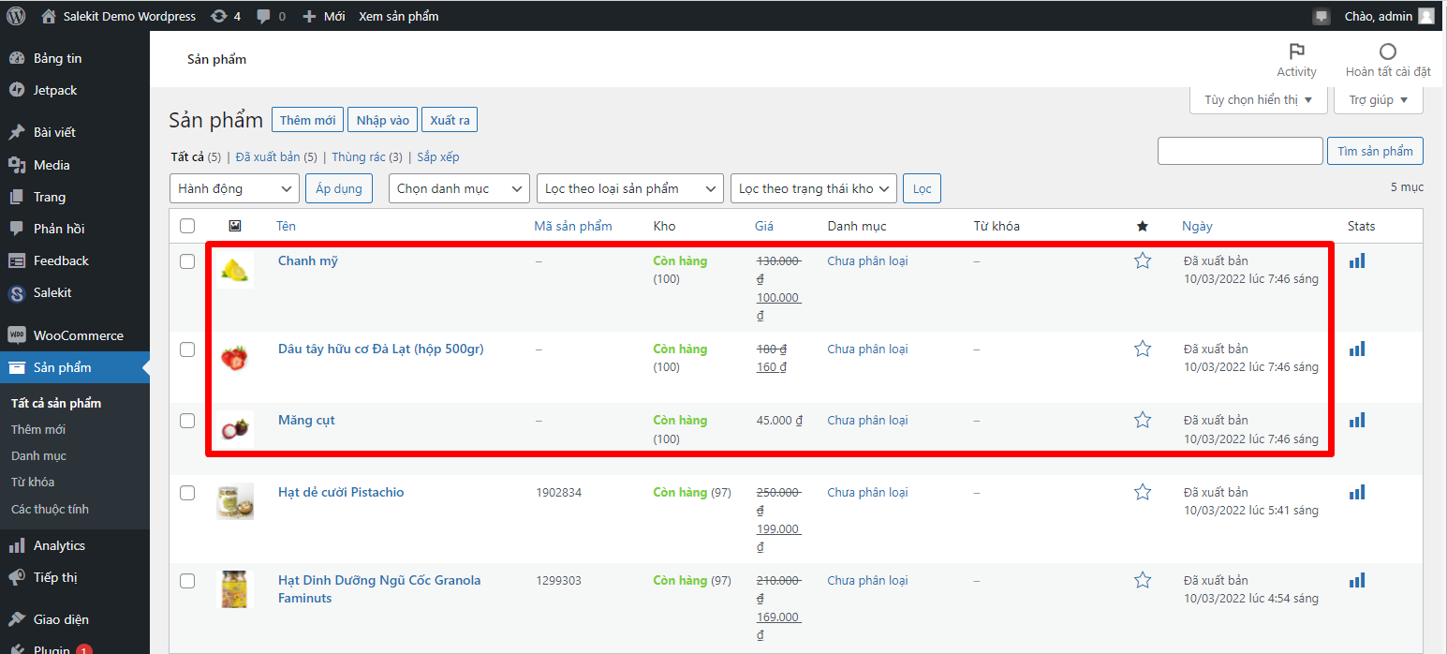Image resolution: width=1447 pixels, height=654 pixels.
Task: Check the Hạt dẻ cười Pistachio row checkbox
Action: [x=187, y=493]
